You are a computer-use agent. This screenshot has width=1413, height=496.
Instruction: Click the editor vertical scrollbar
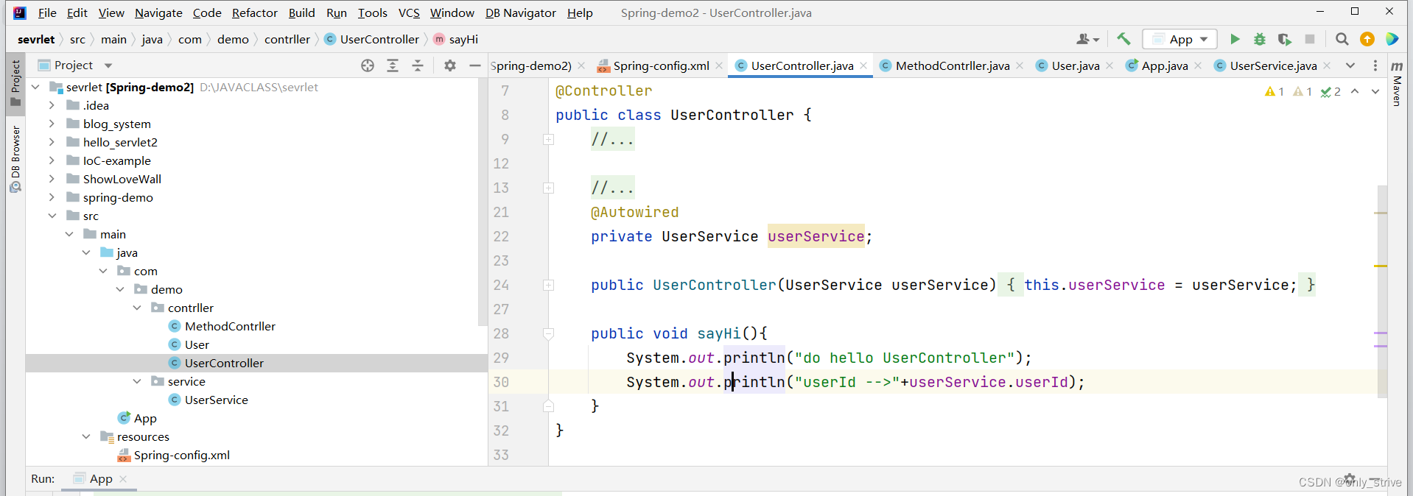[1382, 291]
